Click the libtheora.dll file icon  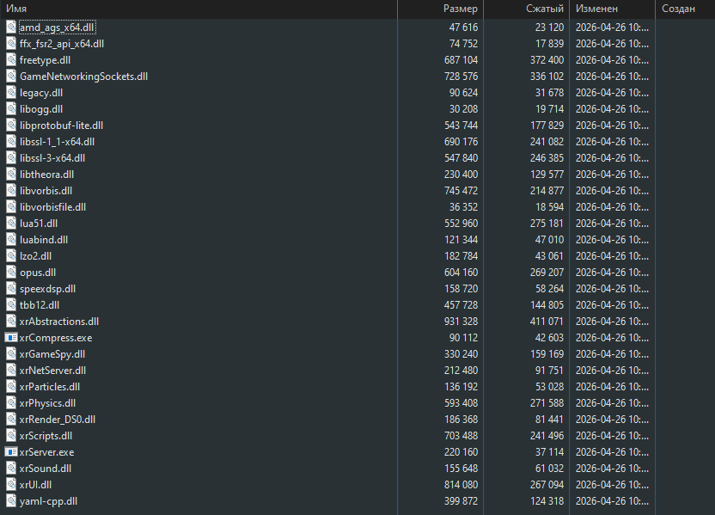[11, 175]
